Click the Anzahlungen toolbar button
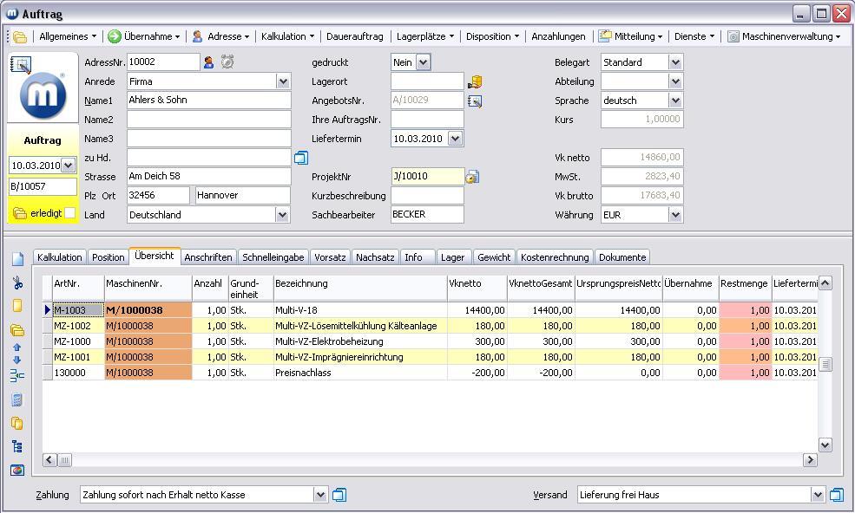855x513 pixels. coord(558,36)
